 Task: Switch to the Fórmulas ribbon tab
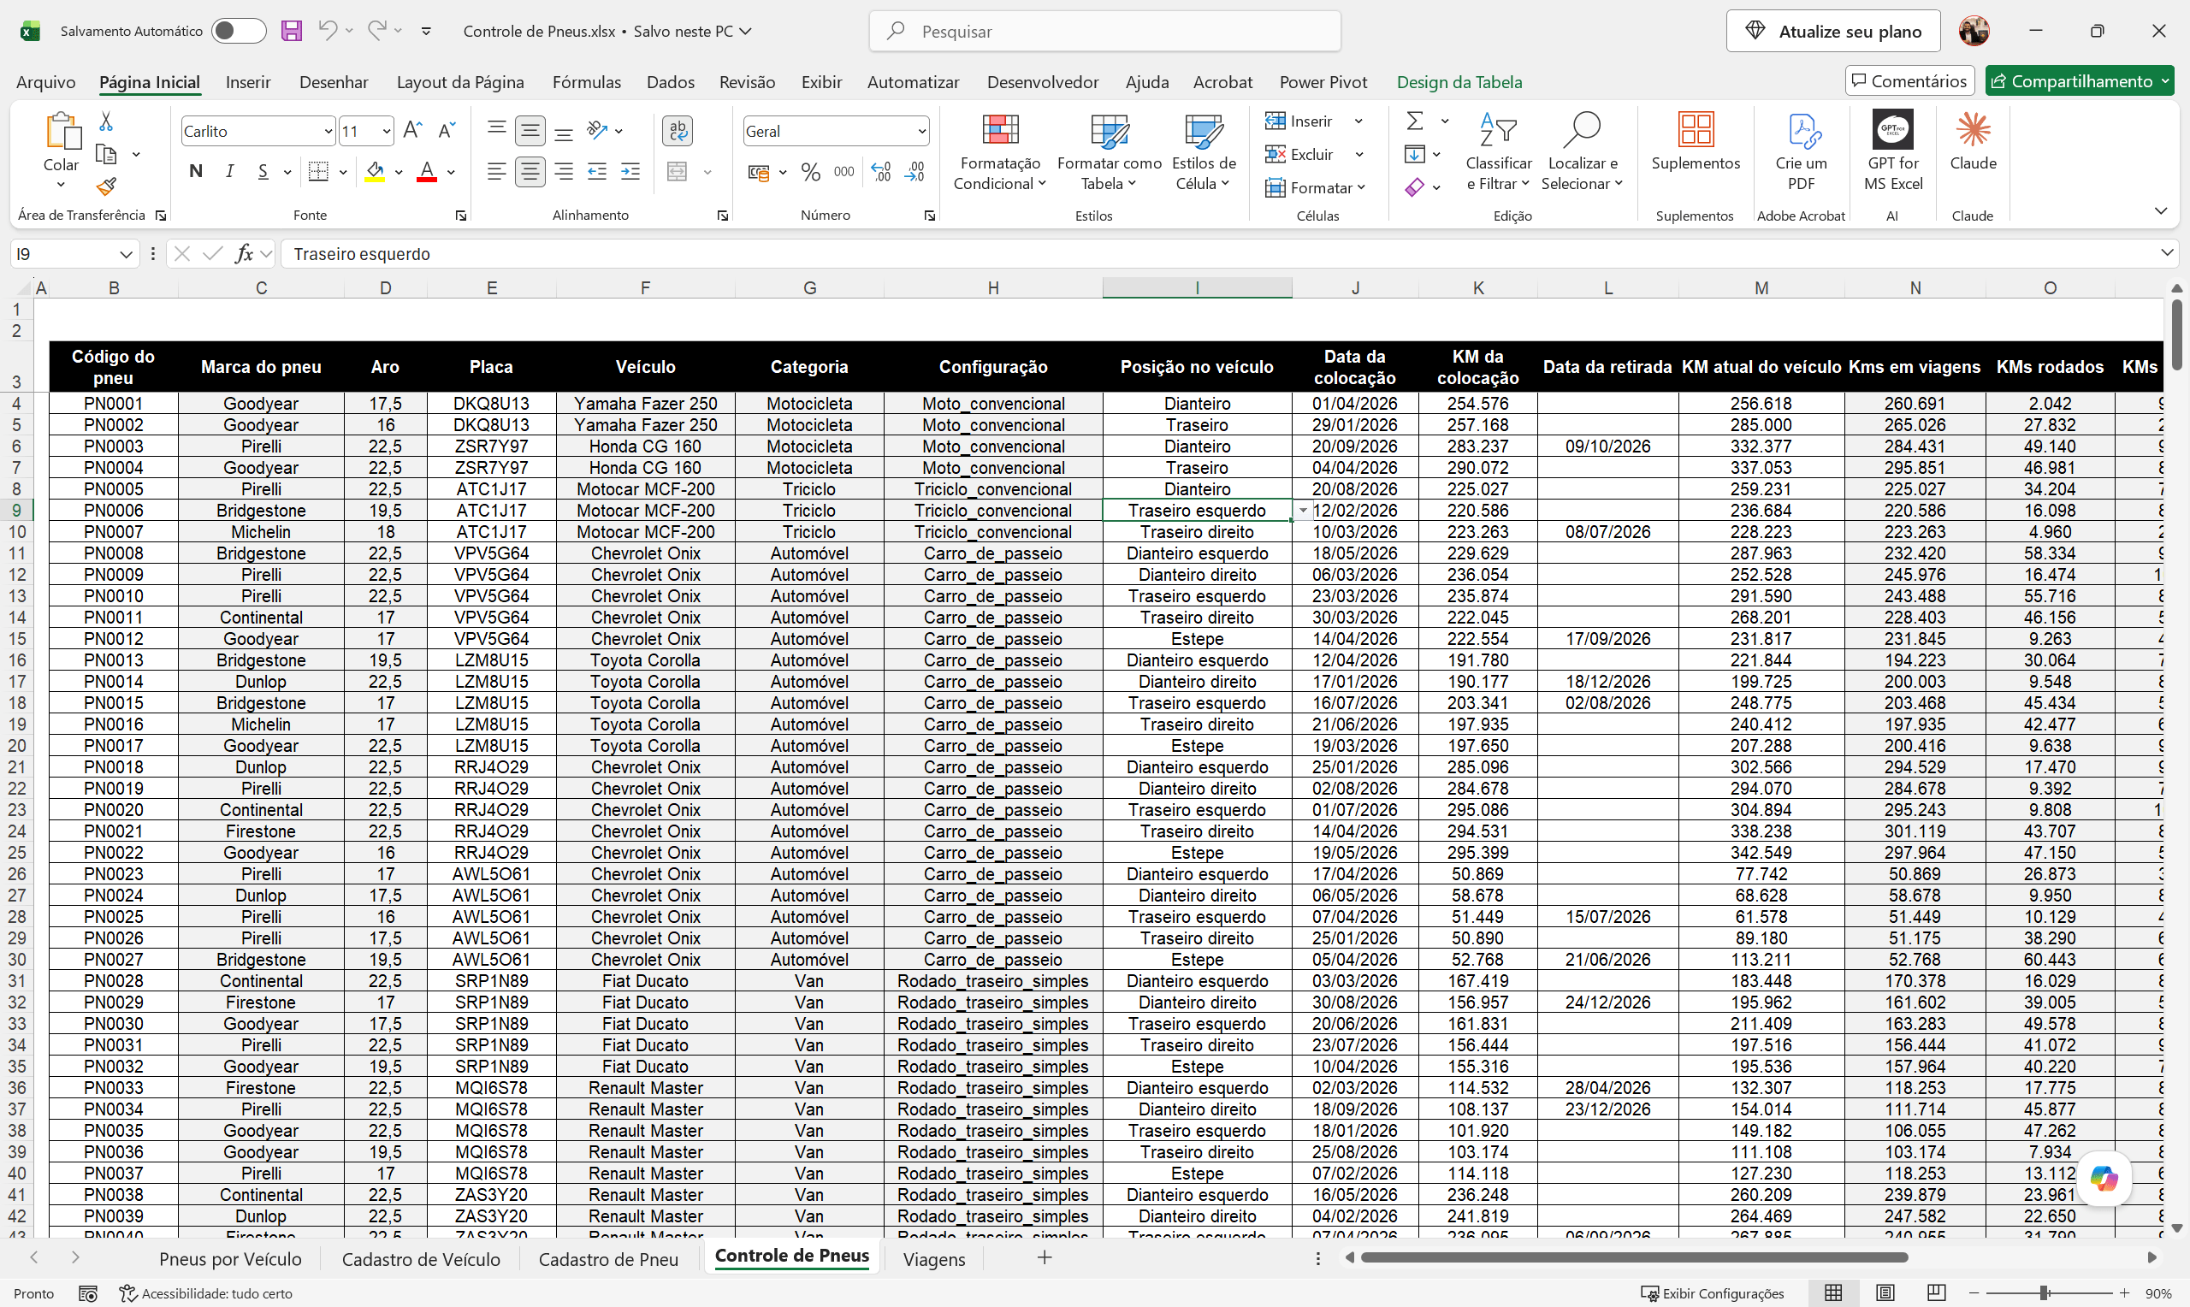pyautogui.click(x=587, y=82)
